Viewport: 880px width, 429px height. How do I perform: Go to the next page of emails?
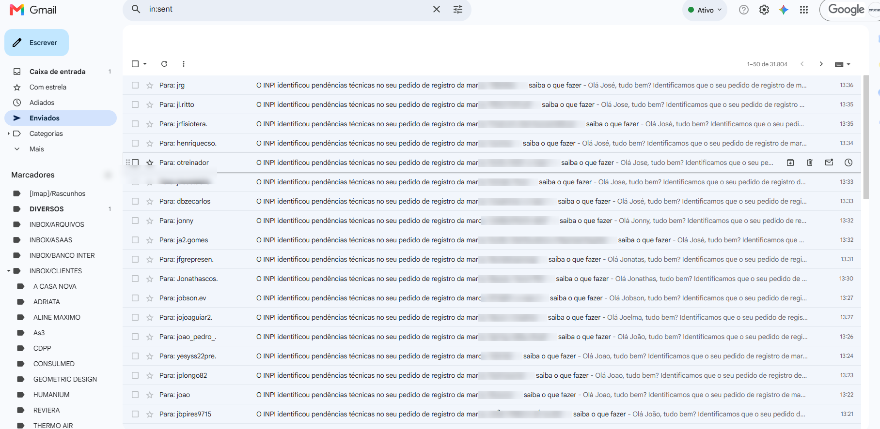(821, 64)
